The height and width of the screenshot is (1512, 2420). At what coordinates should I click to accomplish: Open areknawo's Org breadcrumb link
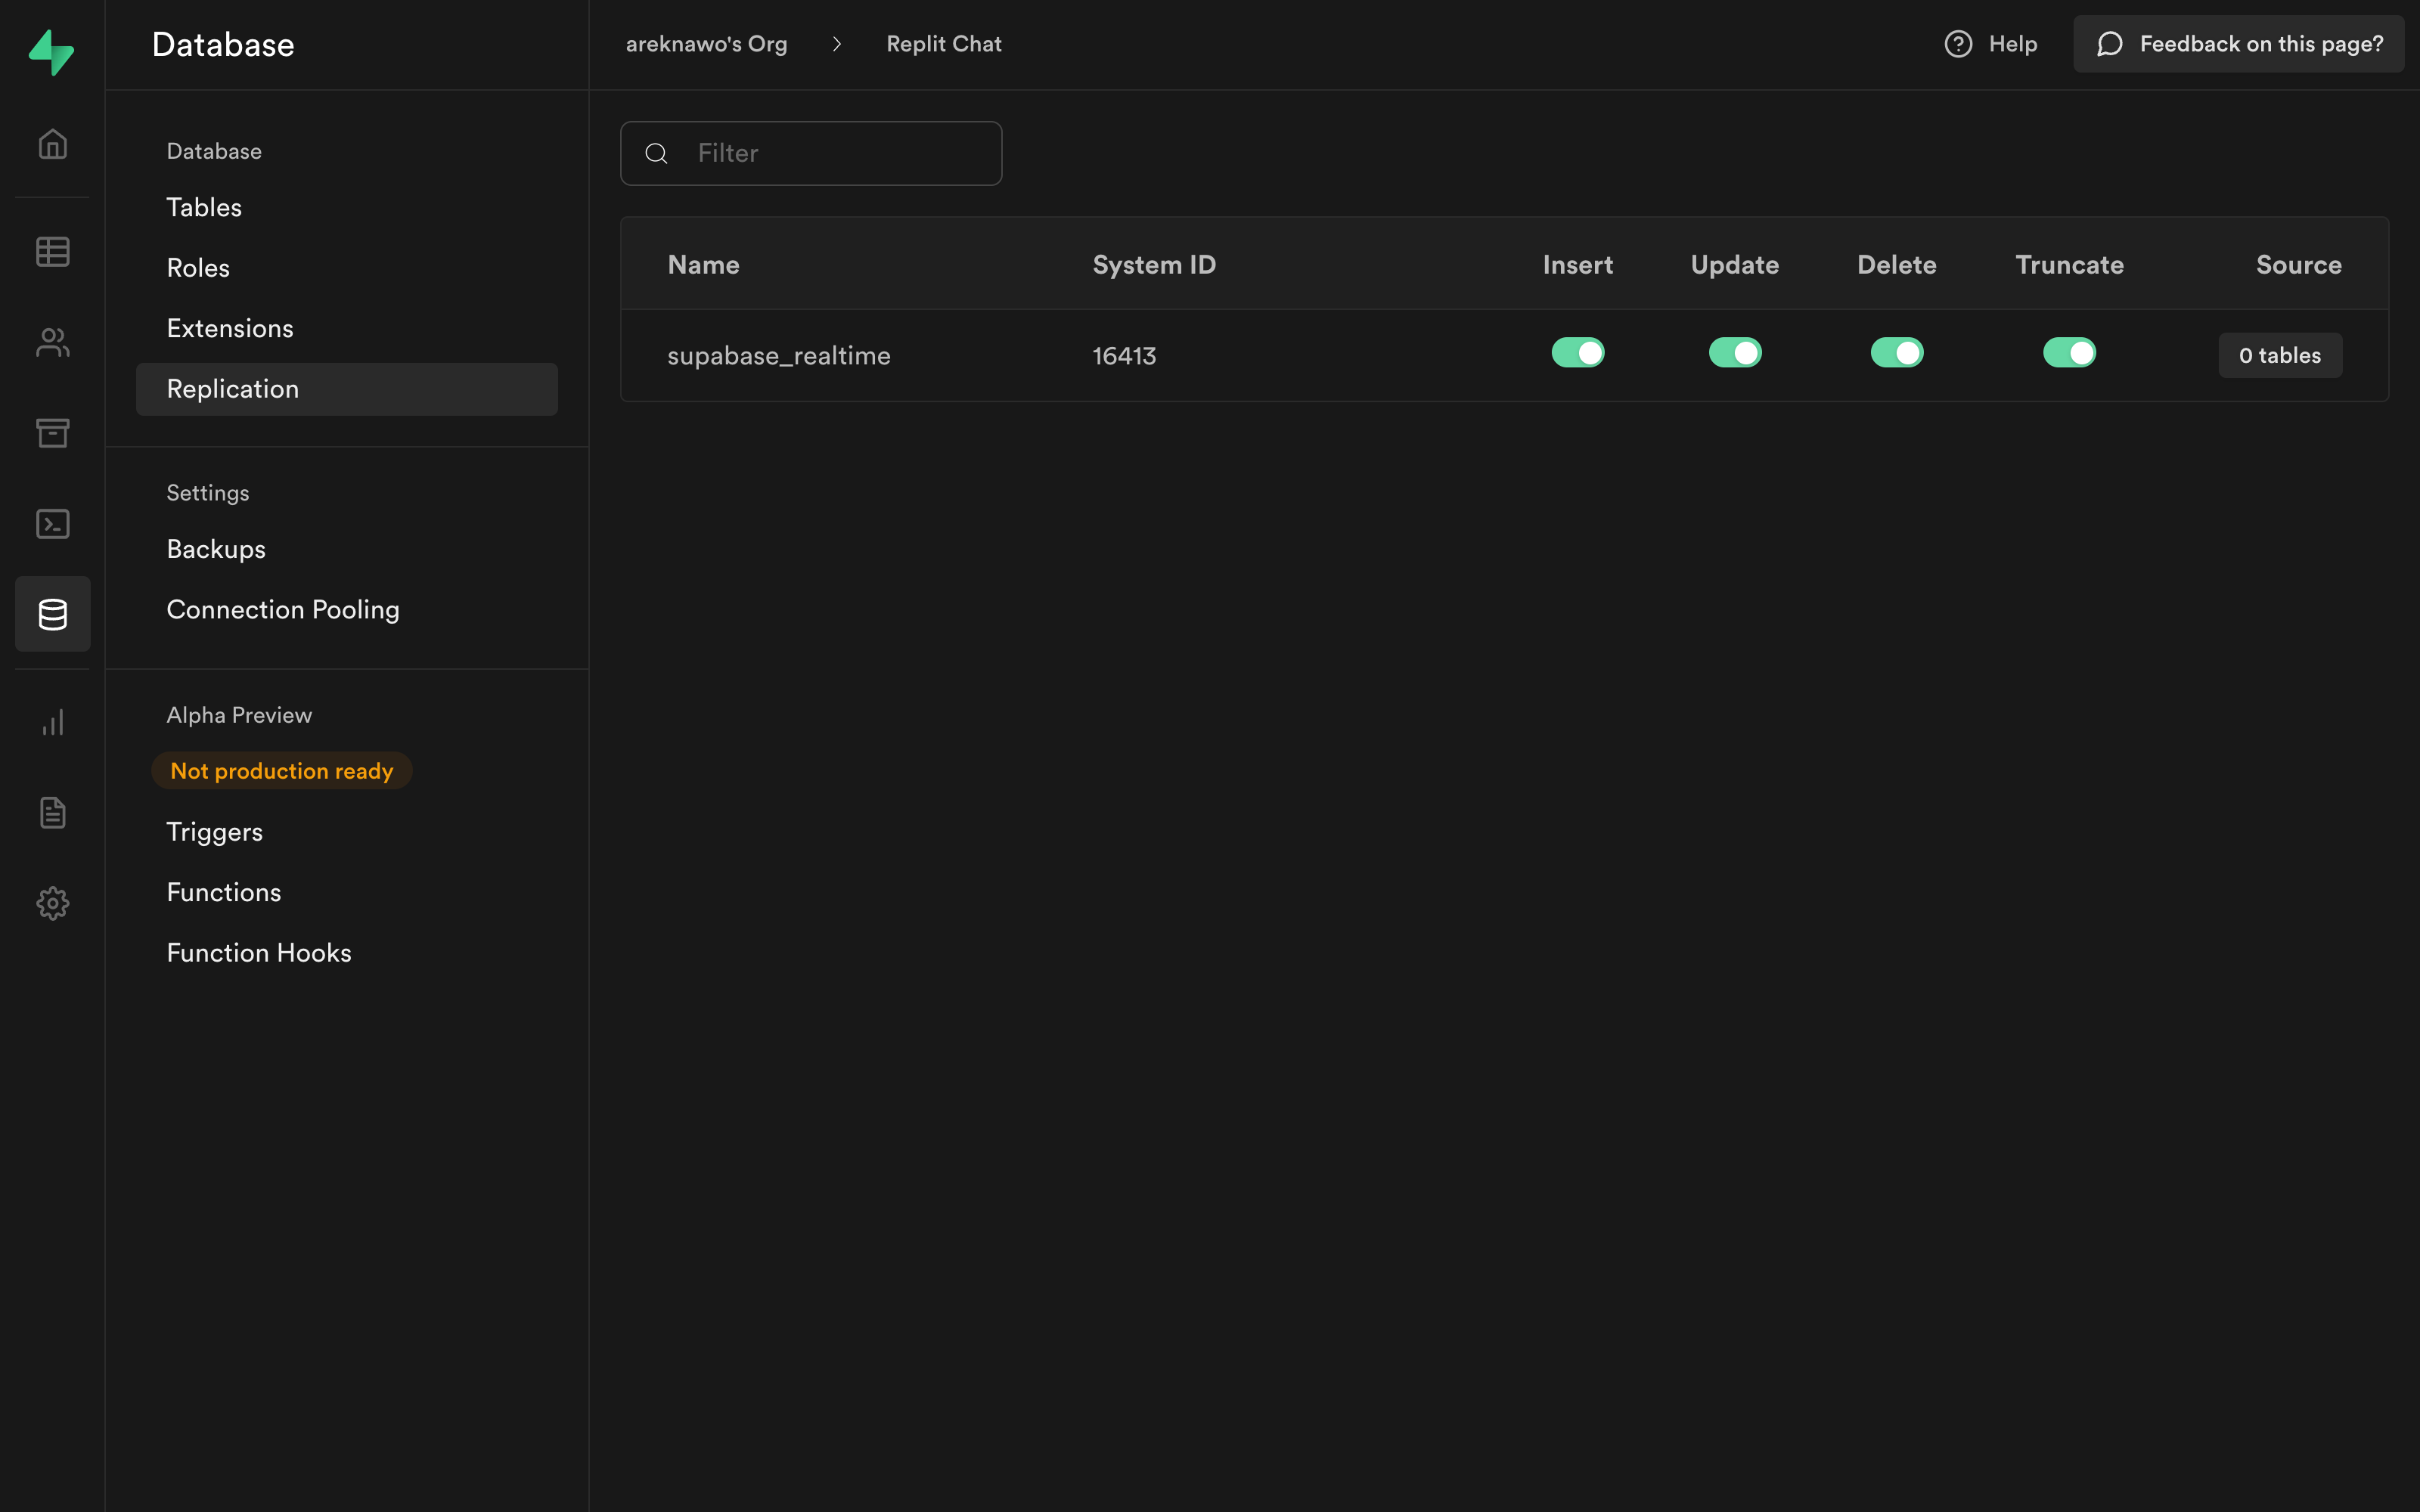coord(706,44)
